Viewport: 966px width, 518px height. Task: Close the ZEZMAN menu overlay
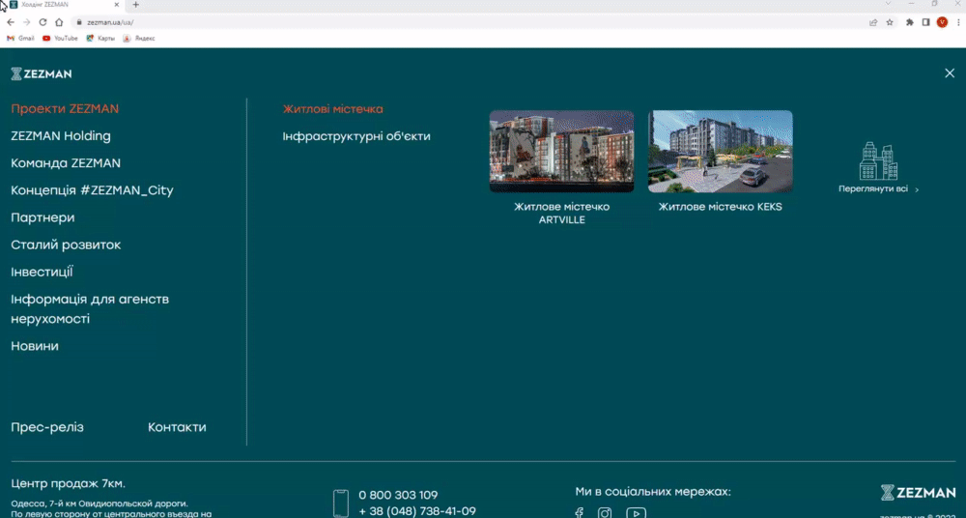pyautogui.click(x=950, y=73)
